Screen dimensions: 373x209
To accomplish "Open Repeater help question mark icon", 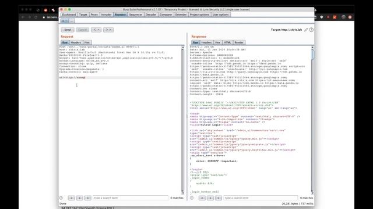I will (x=311, y=30).
